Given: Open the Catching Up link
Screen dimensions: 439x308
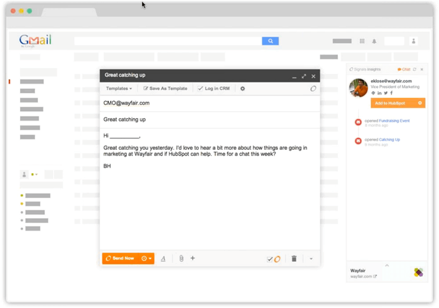Looking at the screenshot, I should click(390, 140).
